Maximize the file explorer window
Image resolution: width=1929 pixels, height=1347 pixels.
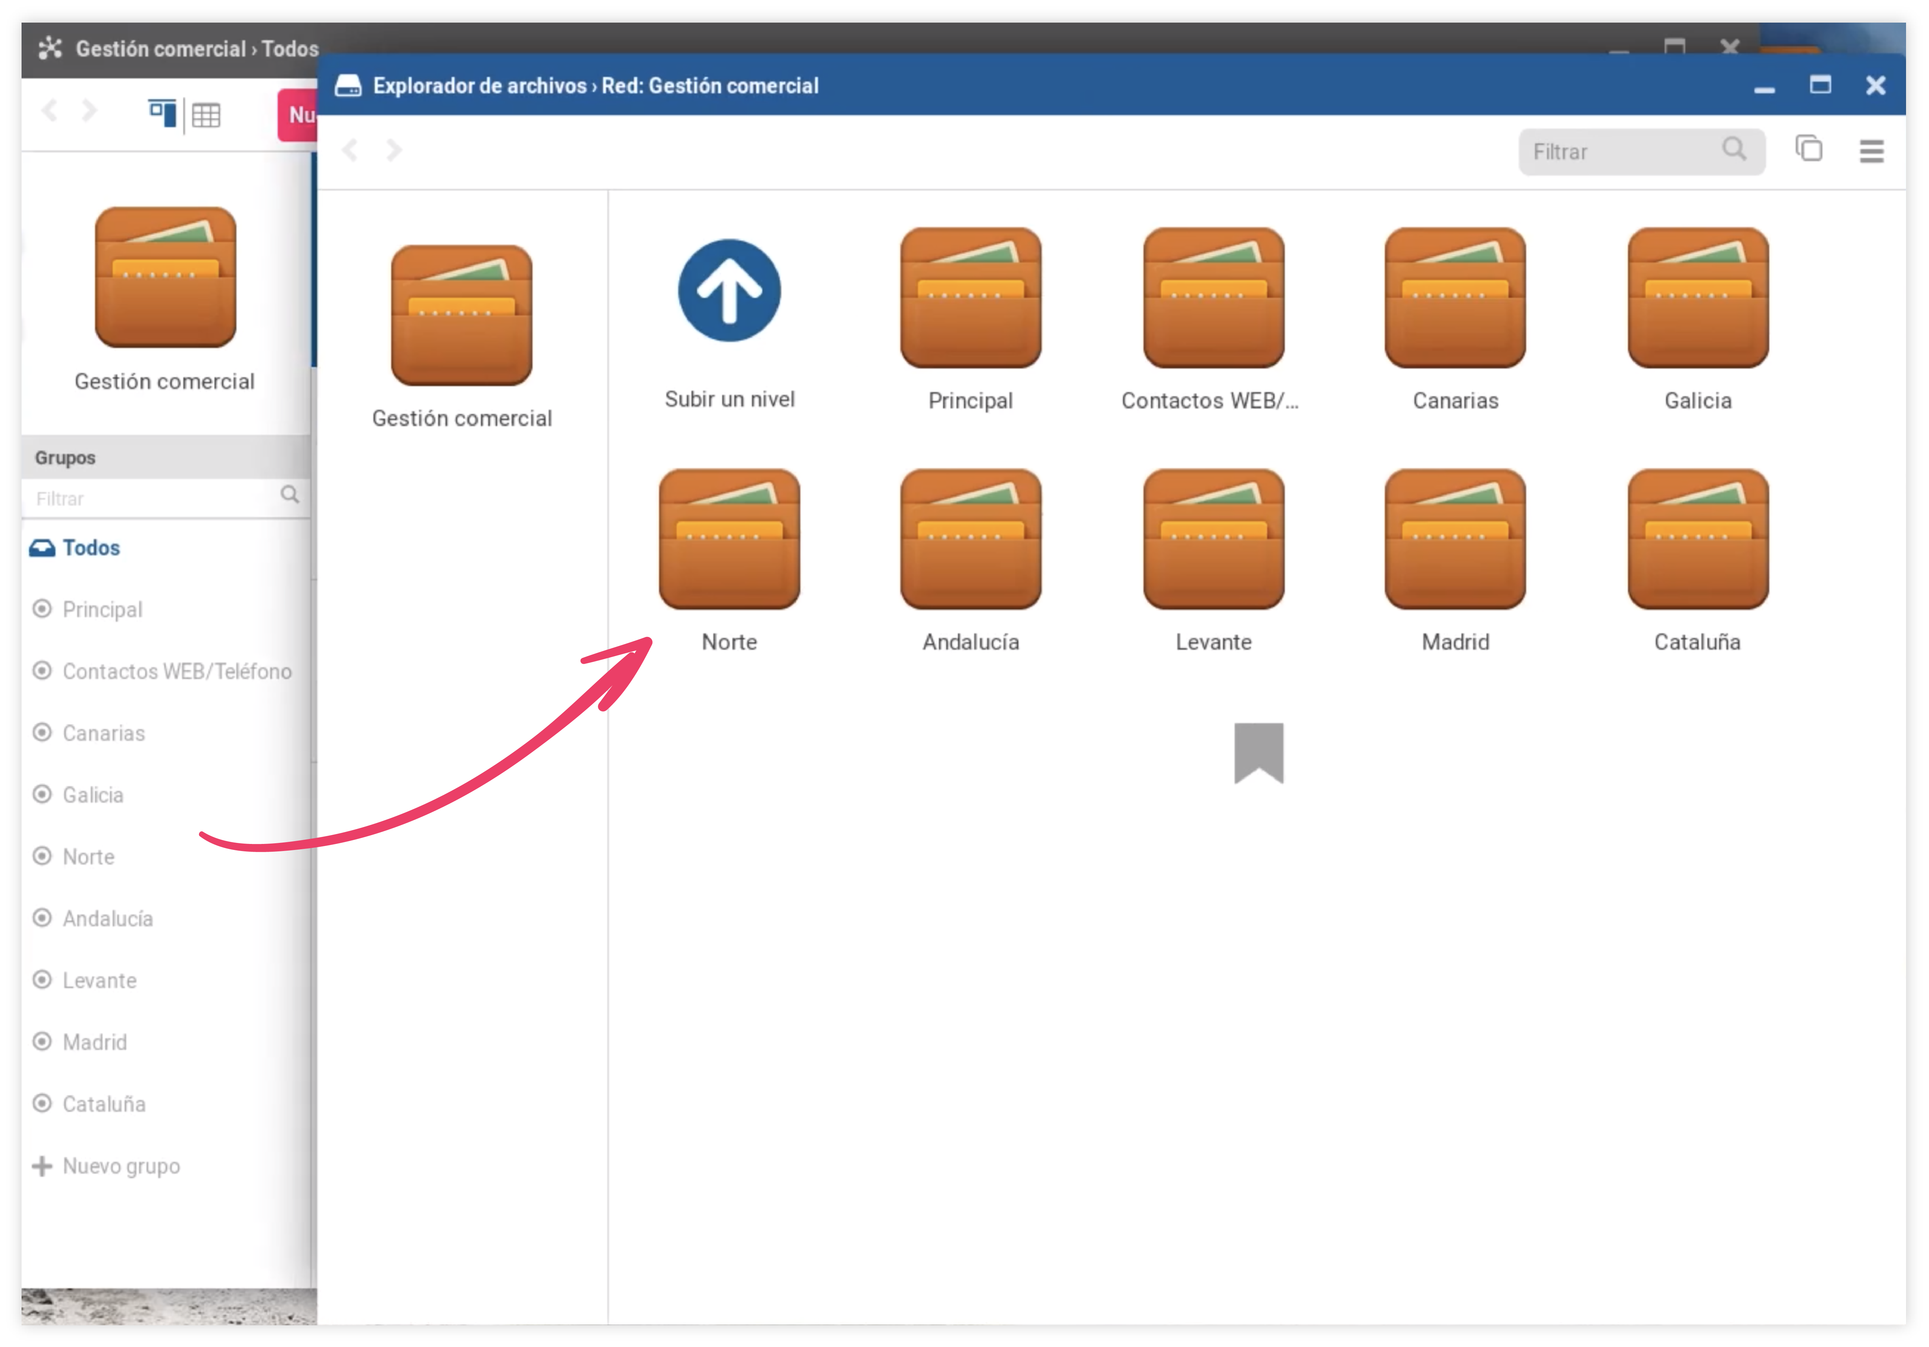[x=1820, y=85]
